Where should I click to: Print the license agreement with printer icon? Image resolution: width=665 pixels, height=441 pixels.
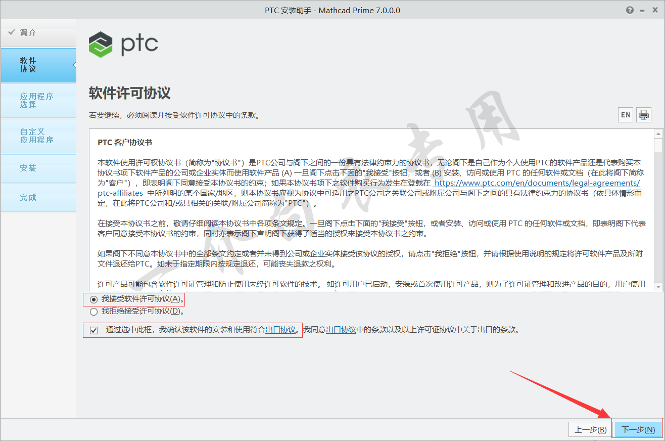(x=643, y=115)
